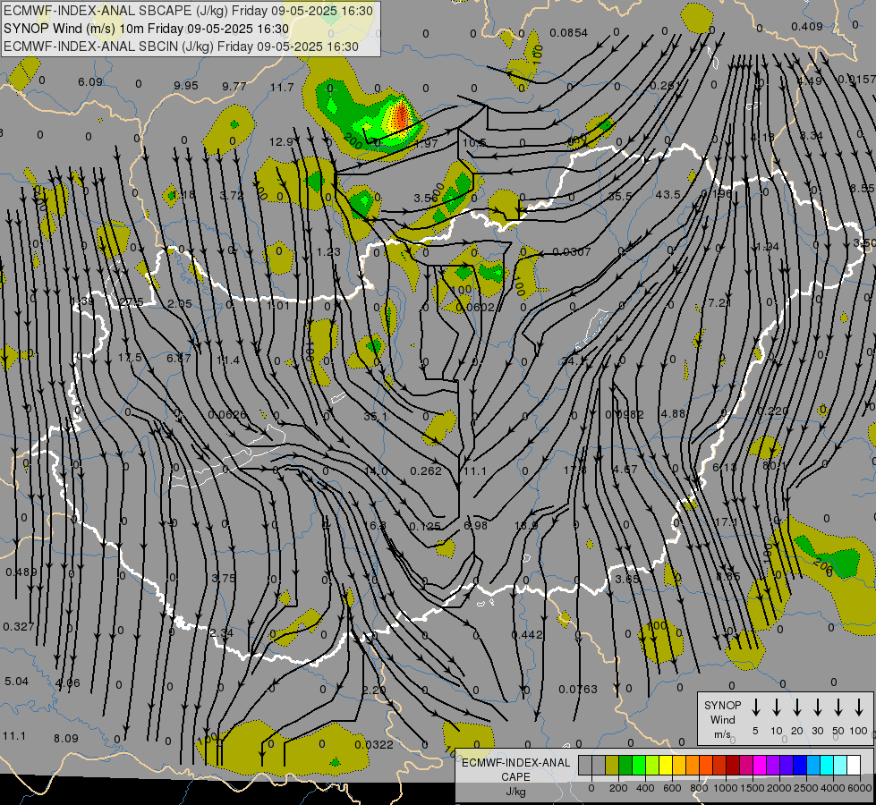
Task: Click the legend scale value 400
Action: point(645,788)
